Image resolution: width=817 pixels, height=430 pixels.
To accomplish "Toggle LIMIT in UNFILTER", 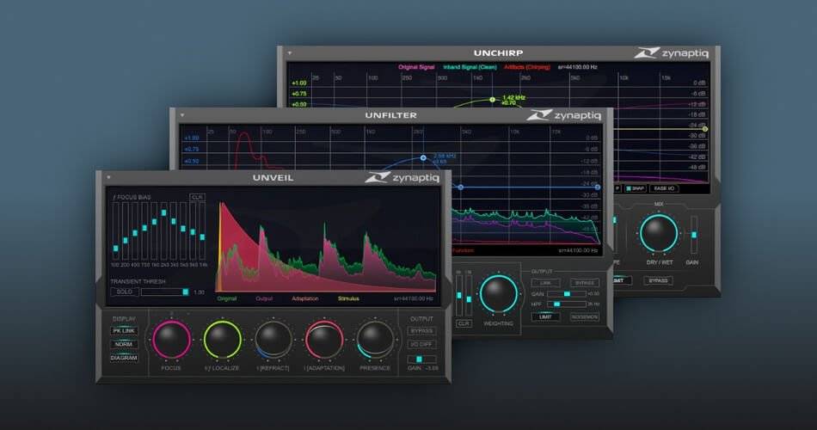I will coord(545,316).
